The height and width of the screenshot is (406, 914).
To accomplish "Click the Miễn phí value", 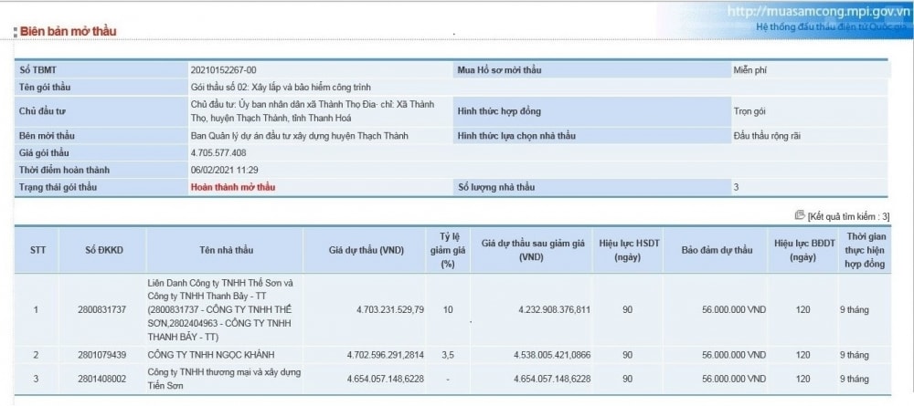I will point(750,70).
